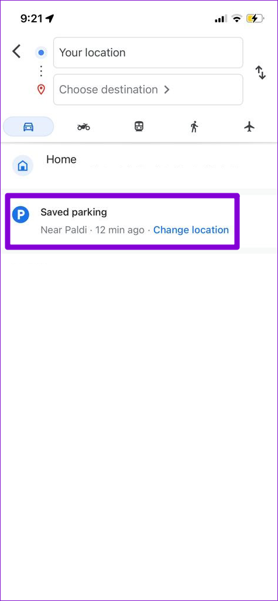Select Home as destination

[139, 166]
